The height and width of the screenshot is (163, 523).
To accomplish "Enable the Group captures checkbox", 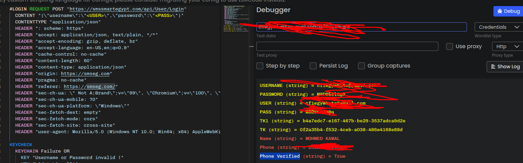I will pos(361,66).
